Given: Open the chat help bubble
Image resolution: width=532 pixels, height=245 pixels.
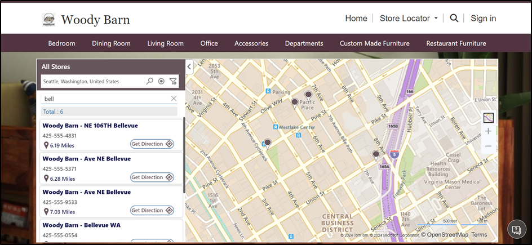Looking at the screenshot, I should click(516, 229).
